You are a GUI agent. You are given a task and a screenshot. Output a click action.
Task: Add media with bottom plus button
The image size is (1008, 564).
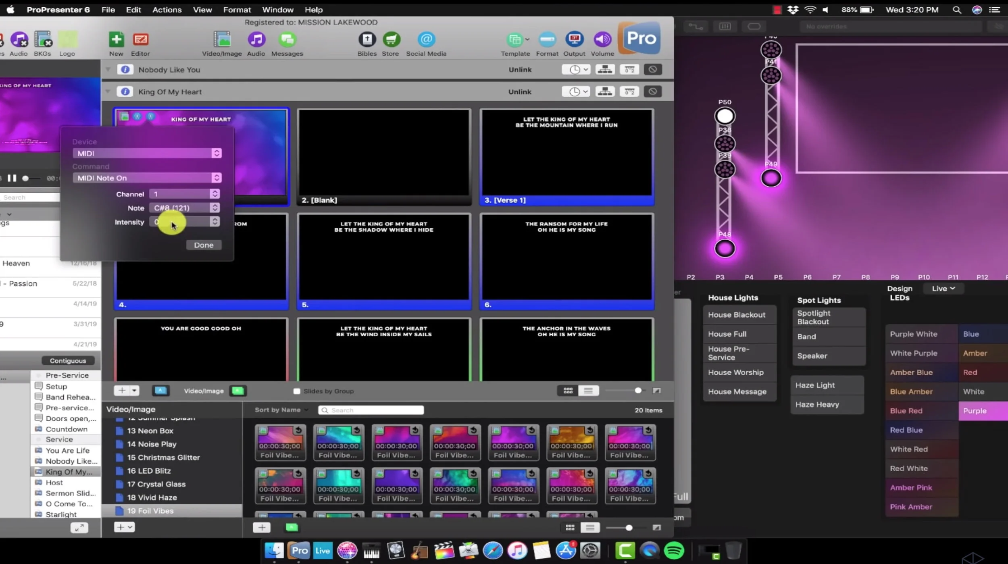click(262, 527)
